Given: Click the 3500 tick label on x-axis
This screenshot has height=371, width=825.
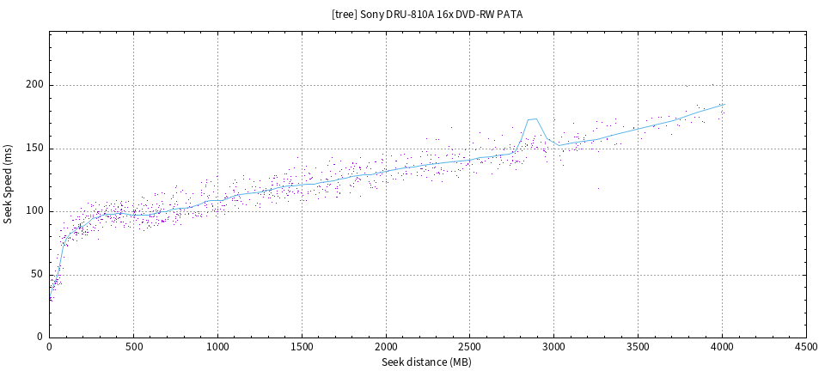Looking at the screenshot, I should click(x=639, y=348).
